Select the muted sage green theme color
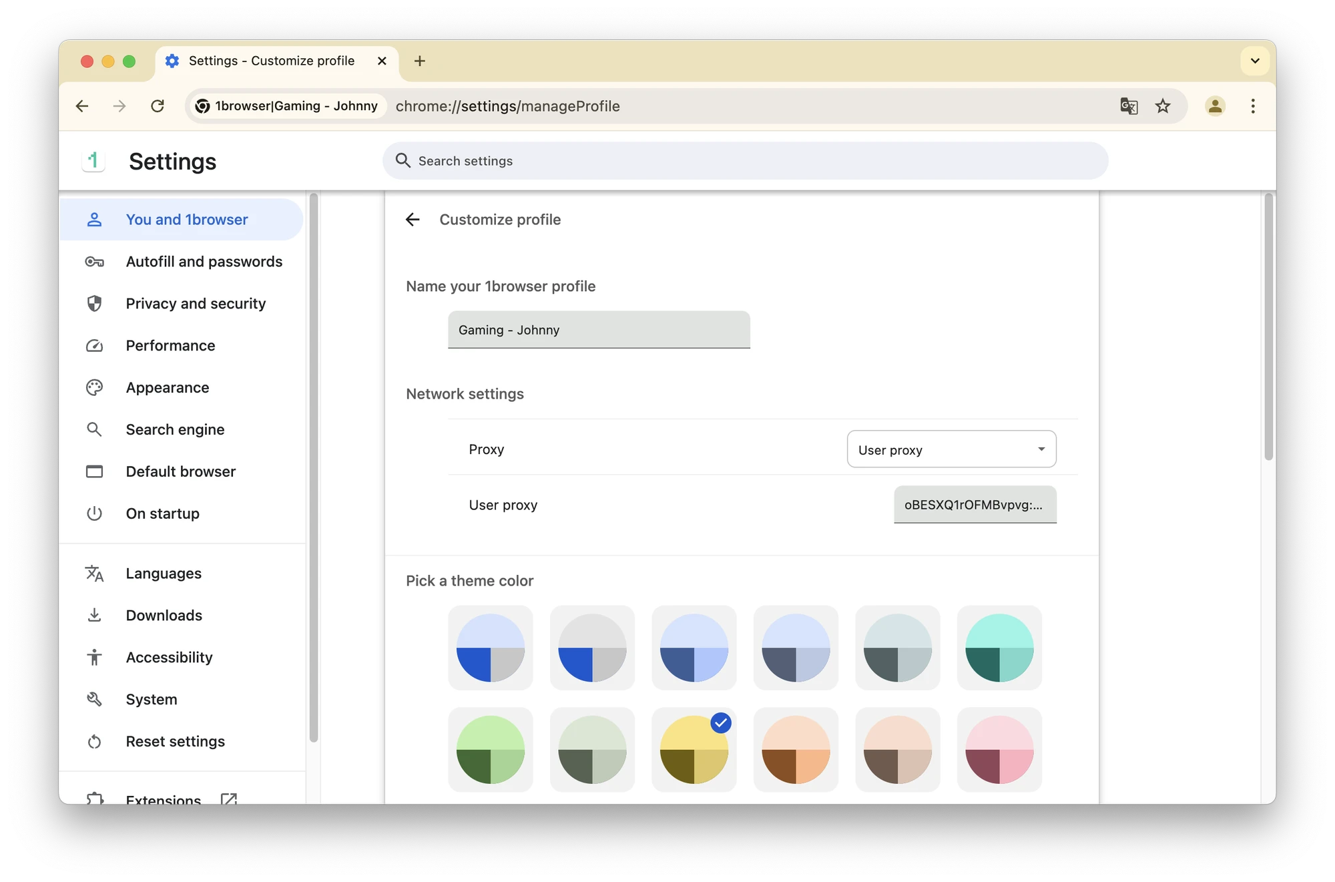This screenshot has height=882, width=1335. pyautogui.click(x=592, y=750)
